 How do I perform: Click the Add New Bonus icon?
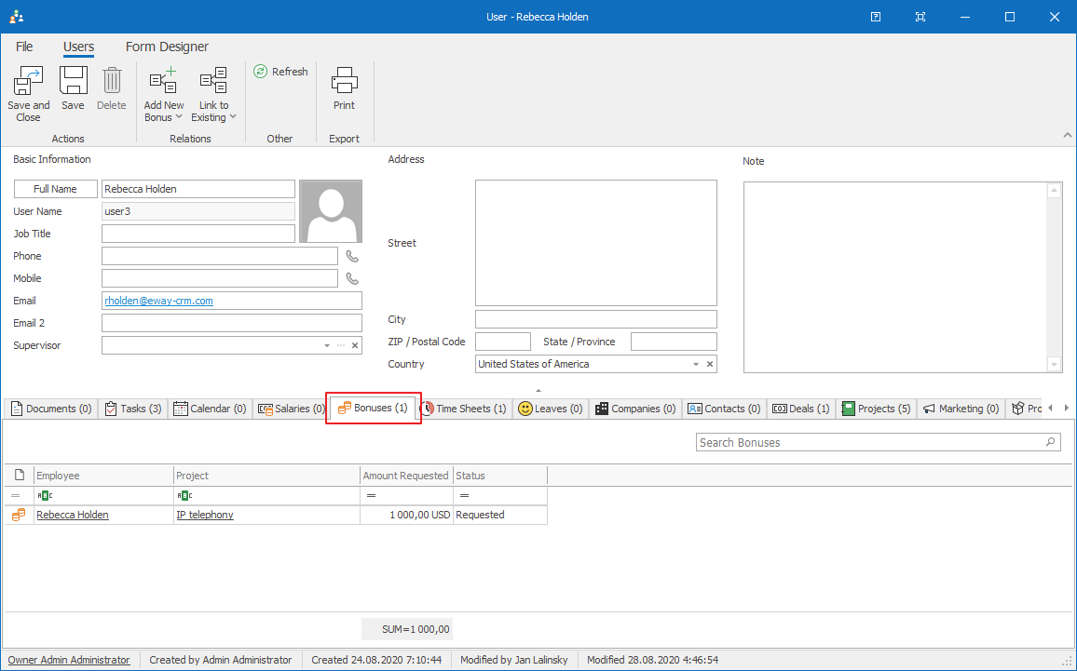[163, 80]
